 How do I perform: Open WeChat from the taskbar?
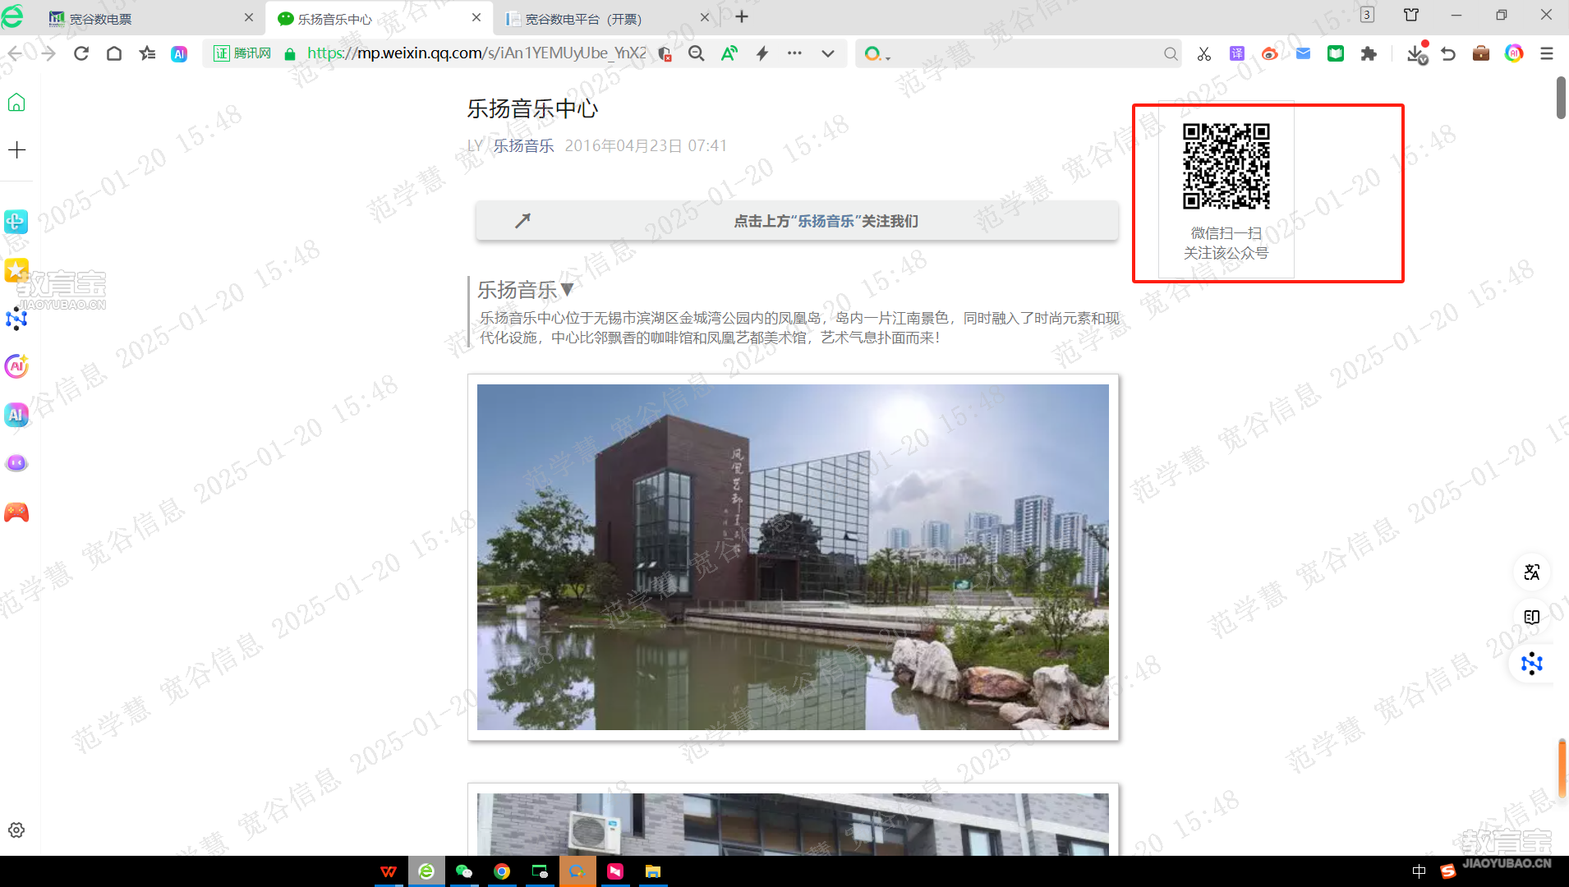click(x=464, y=871)
